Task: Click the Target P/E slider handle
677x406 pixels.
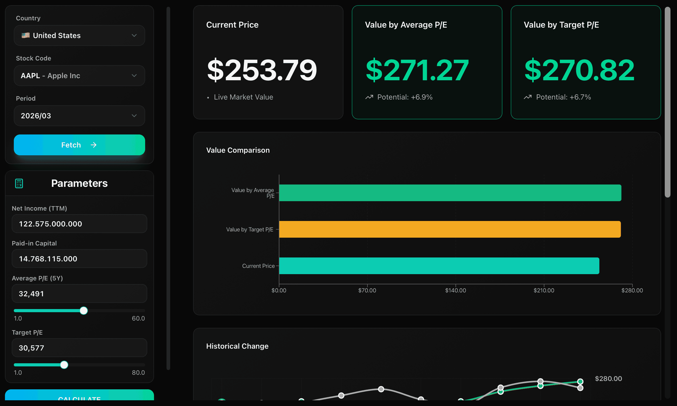Action: 64,365
